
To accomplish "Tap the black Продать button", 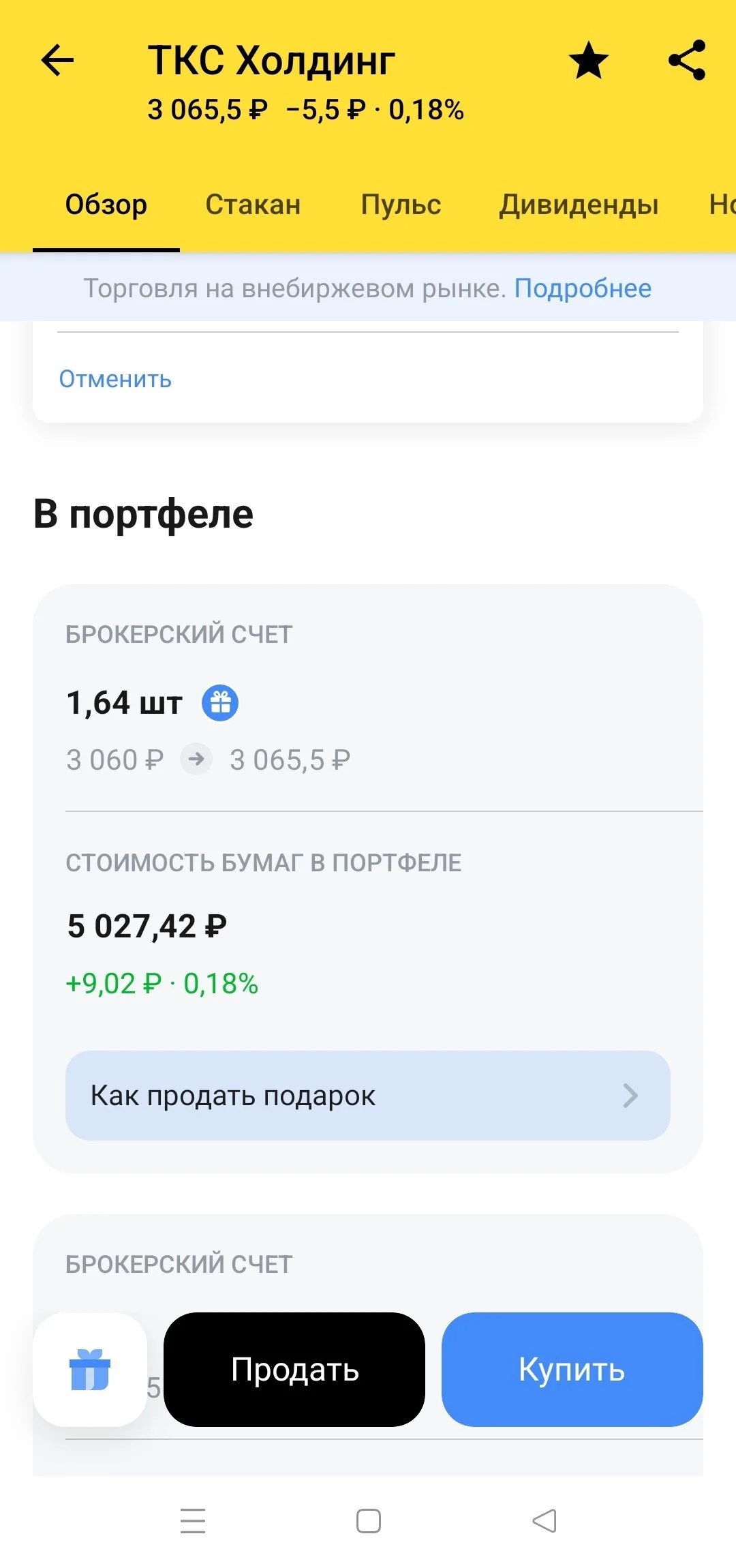I will (x=294, y=1369).
